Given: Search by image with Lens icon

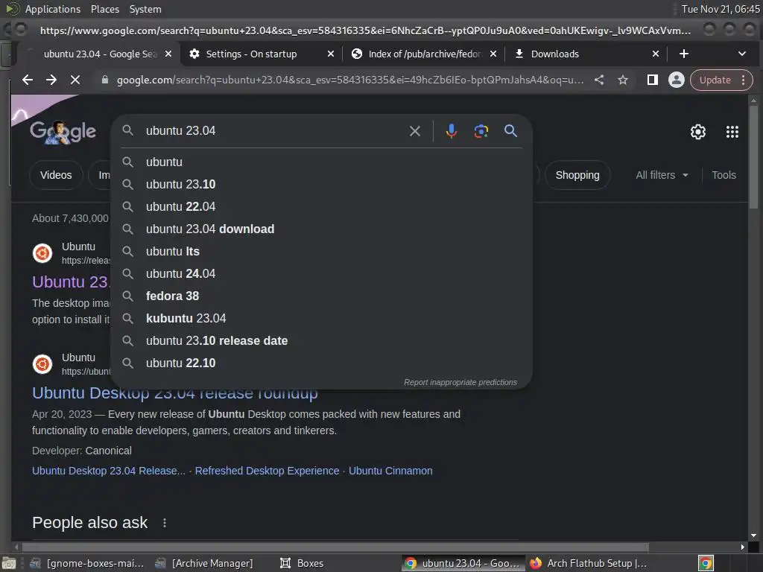Looking at the screenshot, I should tap(481, 131).
